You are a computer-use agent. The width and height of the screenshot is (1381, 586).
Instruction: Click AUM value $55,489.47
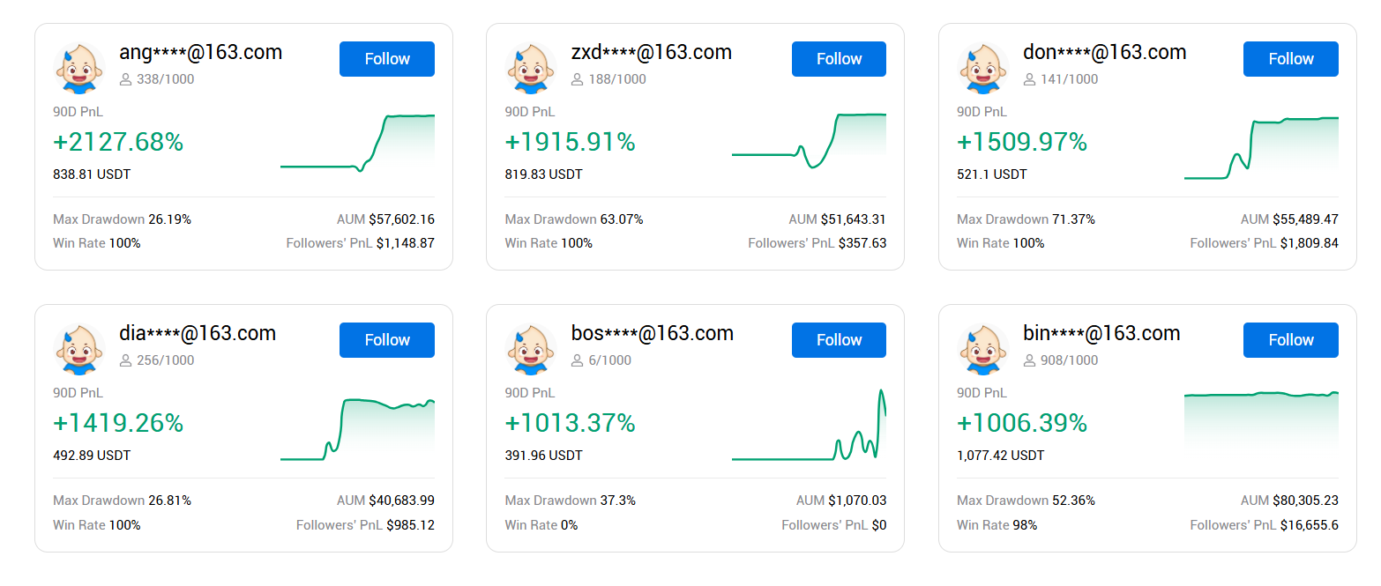[x=1305, y=219]
